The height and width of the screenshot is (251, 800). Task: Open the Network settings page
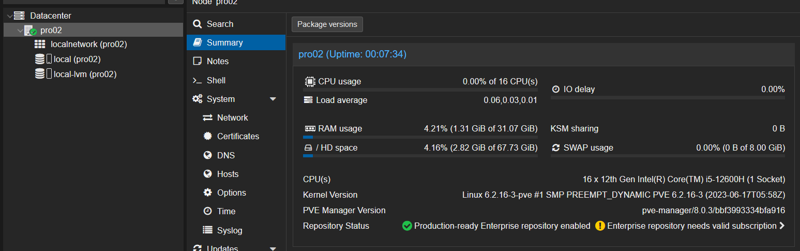(232, 117)
